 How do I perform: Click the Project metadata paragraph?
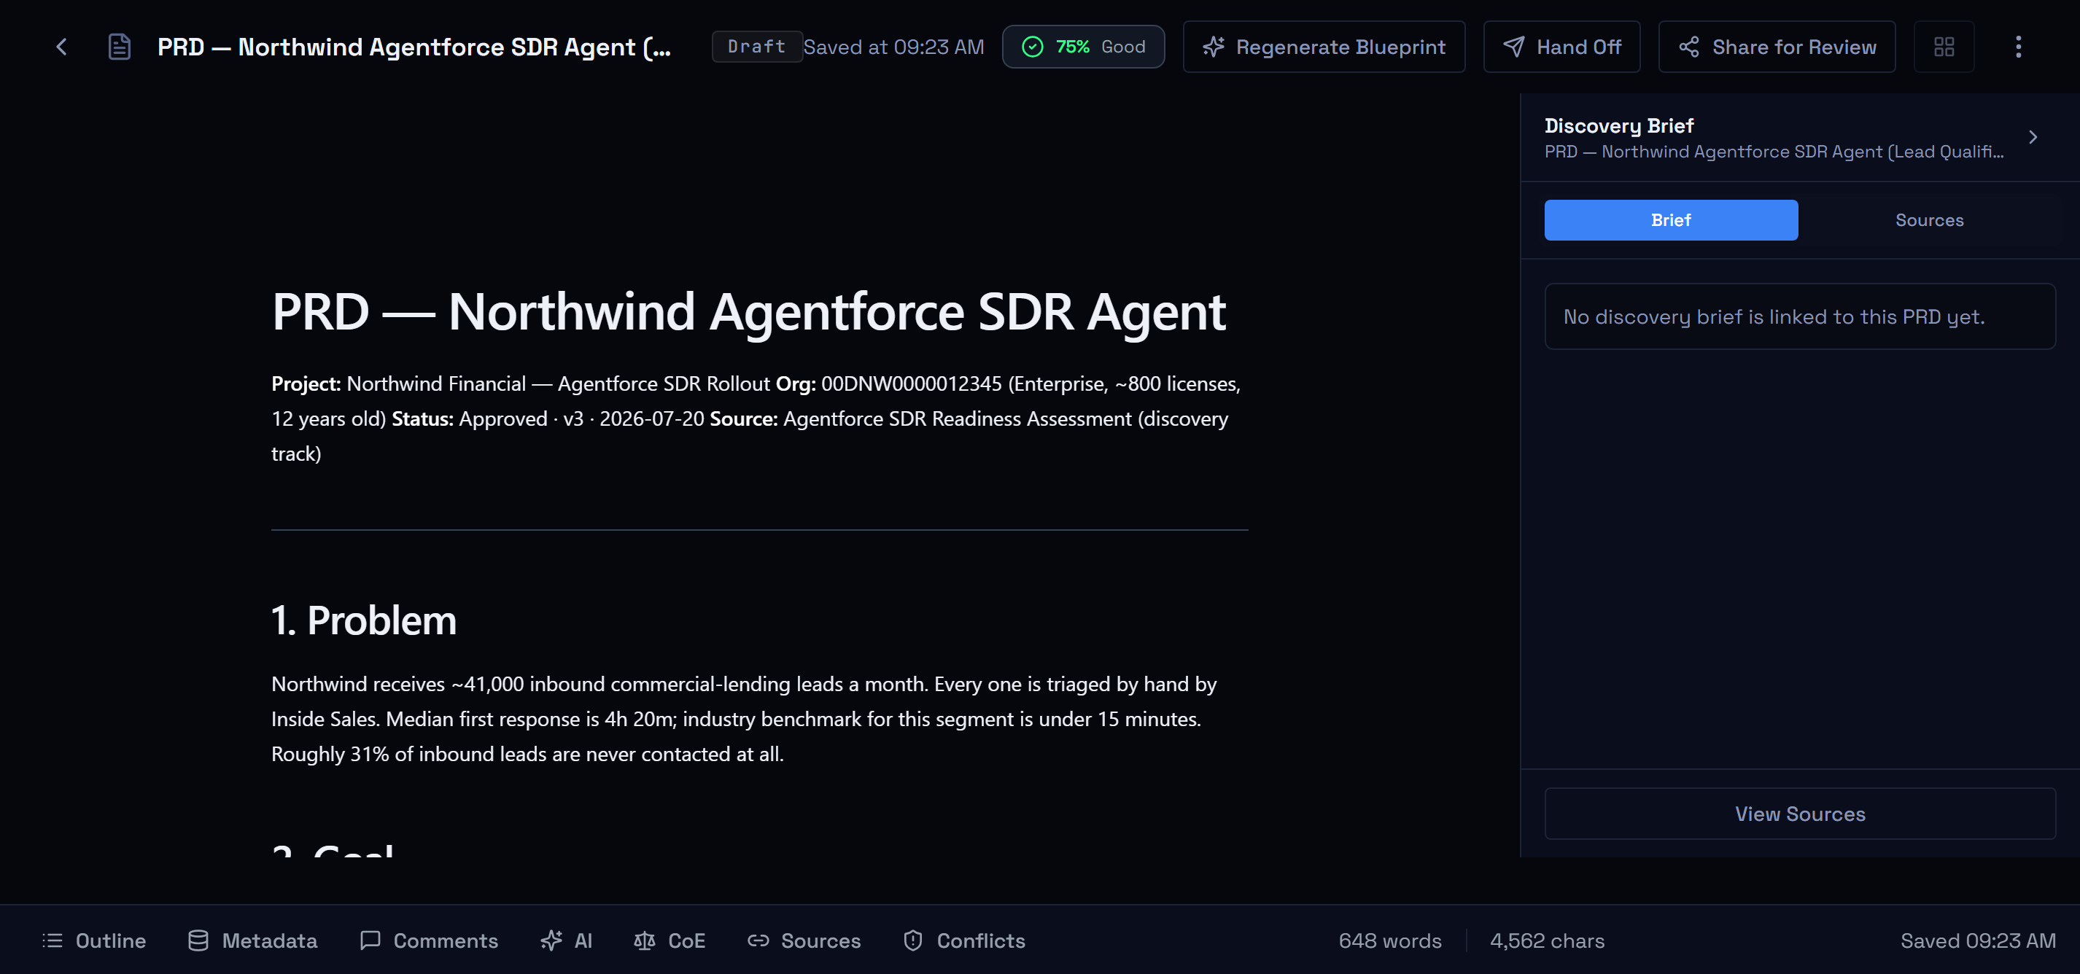tap(756, 418)
